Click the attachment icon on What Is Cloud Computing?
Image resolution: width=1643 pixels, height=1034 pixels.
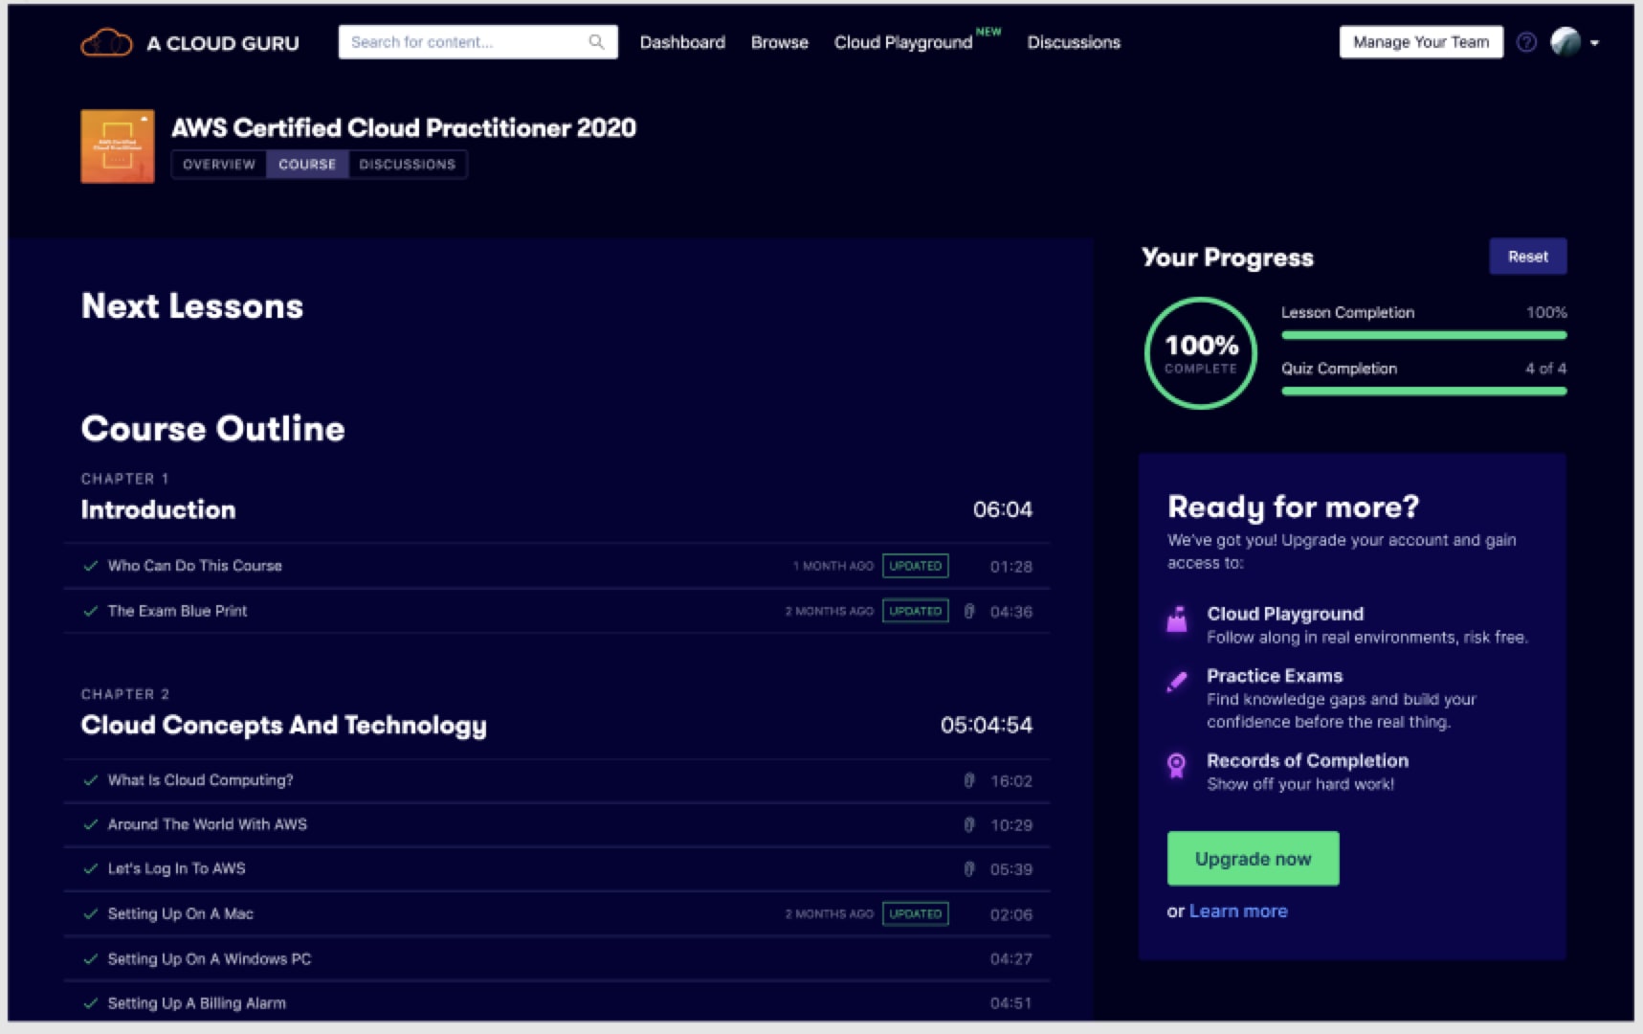pos(969,780)
